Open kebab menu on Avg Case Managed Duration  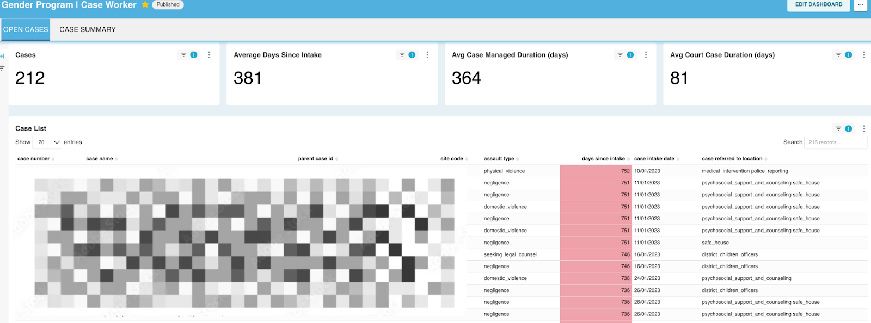click(646, 55)
